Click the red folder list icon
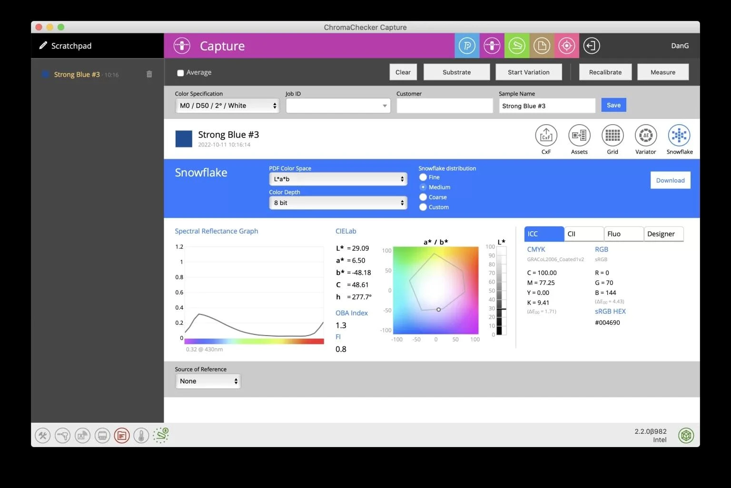 tap(122, 435)
